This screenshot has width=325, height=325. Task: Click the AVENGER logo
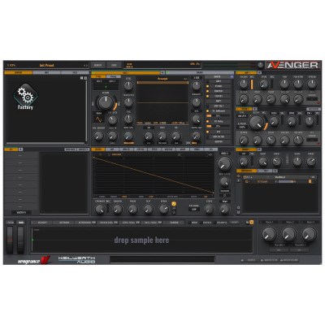[x=292, y=65]
